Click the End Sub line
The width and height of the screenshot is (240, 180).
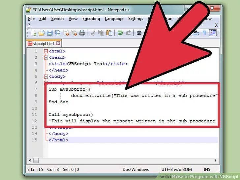[x=58, y=102]
